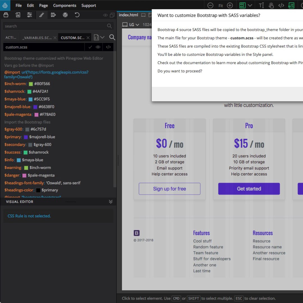Screen dimensions: 303x303
Task: Click the SCSS rules list vertical scrollbar
Action: click(x=115, y=119)
